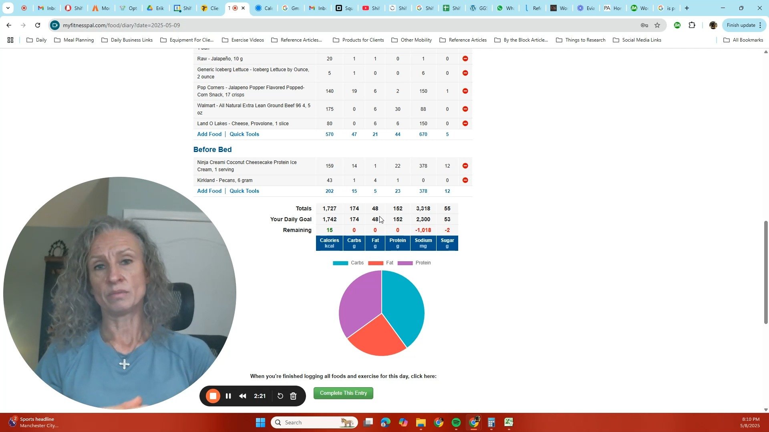This screenshot has height=432, width=769.
Task: Open the Daily bookmarks folder
Action: (x=36, y=40)
